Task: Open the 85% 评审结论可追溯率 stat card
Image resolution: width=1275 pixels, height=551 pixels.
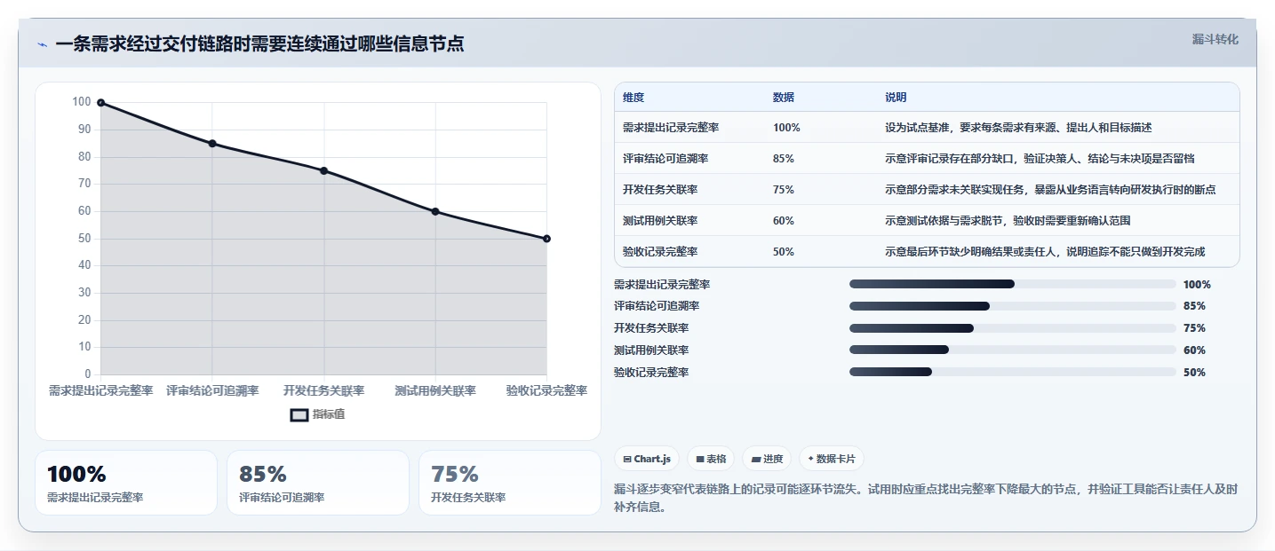Action: tap(318, 483)
